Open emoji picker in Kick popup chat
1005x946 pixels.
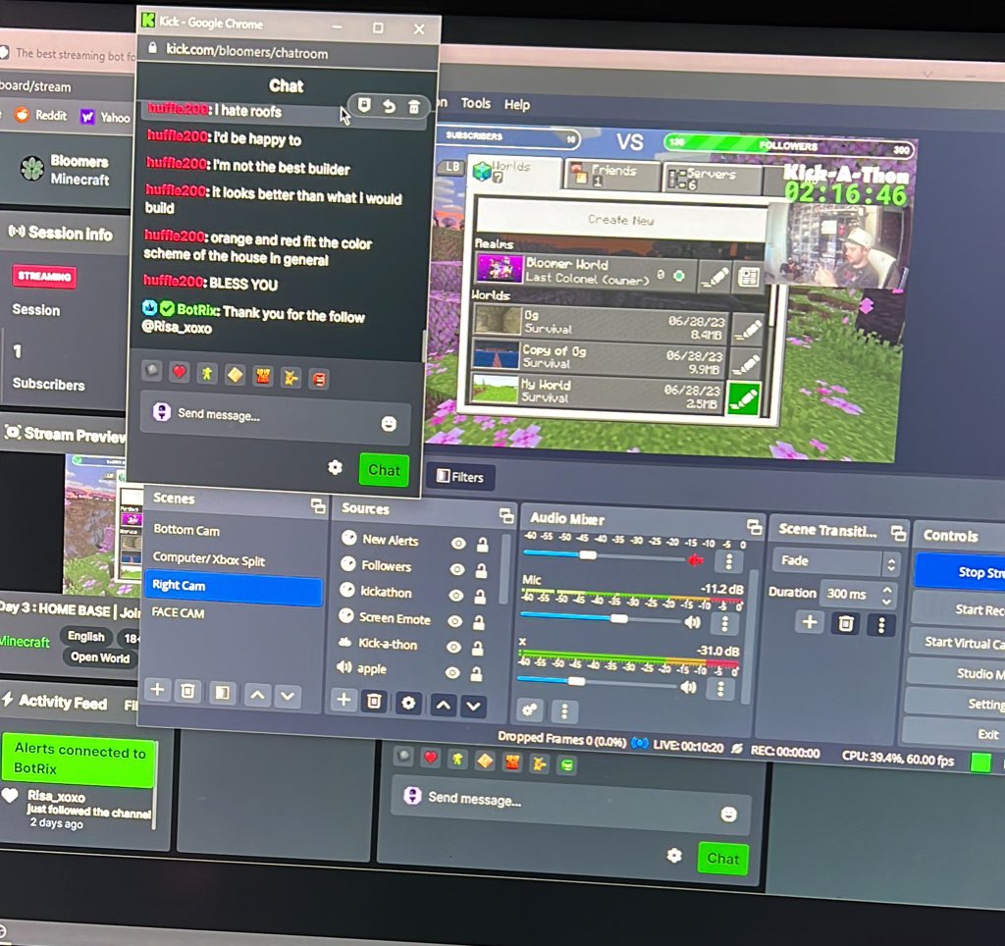coord(389,424)
